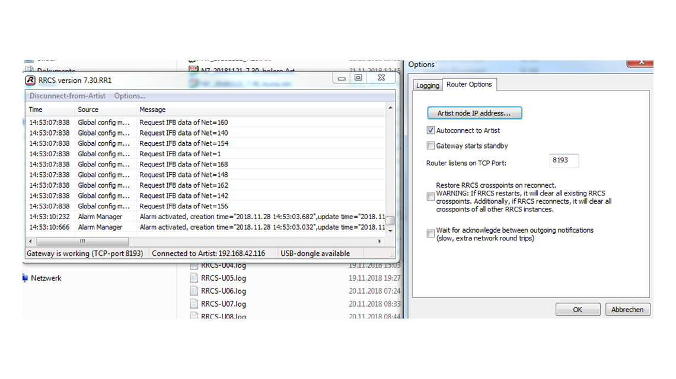Image resolution: width=676 pixels, height=379 pixels.
Task: Dismiss the dialog via Abbrechen
Action: coord(627,309)
